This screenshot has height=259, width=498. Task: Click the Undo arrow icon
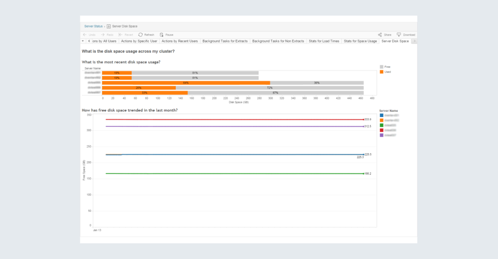click(85, 35)
